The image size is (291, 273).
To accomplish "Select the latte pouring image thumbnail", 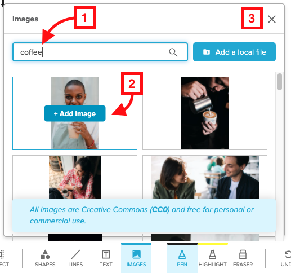I will (x=205, y=113).
